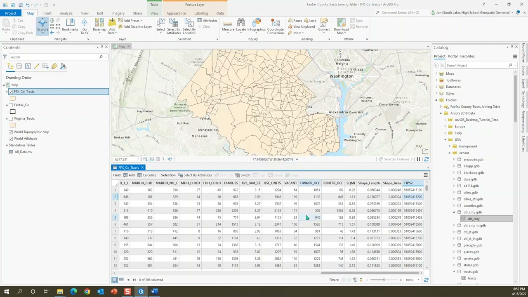Show List By Selection view
The image size is (528, 297).
pos(28,66)
